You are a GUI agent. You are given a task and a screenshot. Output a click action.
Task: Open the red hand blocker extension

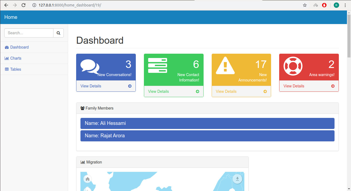coord(324,5)
